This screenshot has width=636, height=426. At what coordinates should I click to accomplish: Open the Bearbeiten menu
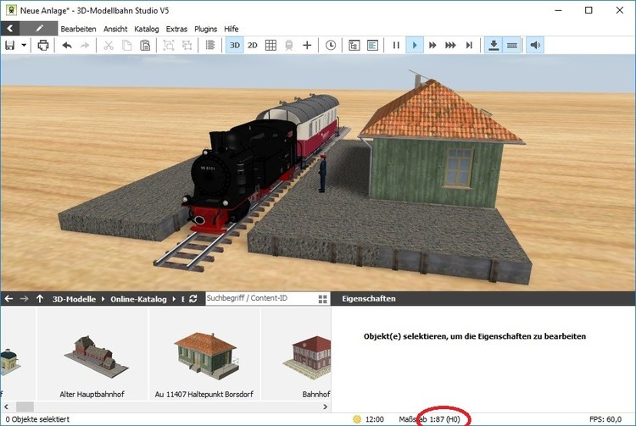tap(78, 28)
